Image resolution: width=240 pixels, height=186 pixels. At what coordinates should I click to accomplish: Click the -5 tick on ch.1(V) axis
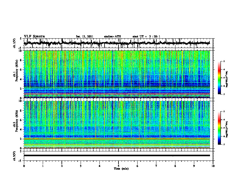pos(20,48)
